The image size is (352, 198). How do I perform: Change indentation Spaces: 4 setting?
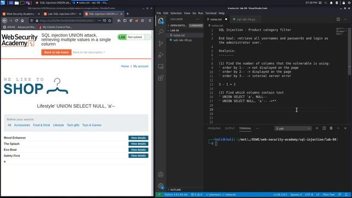point(296,194)
